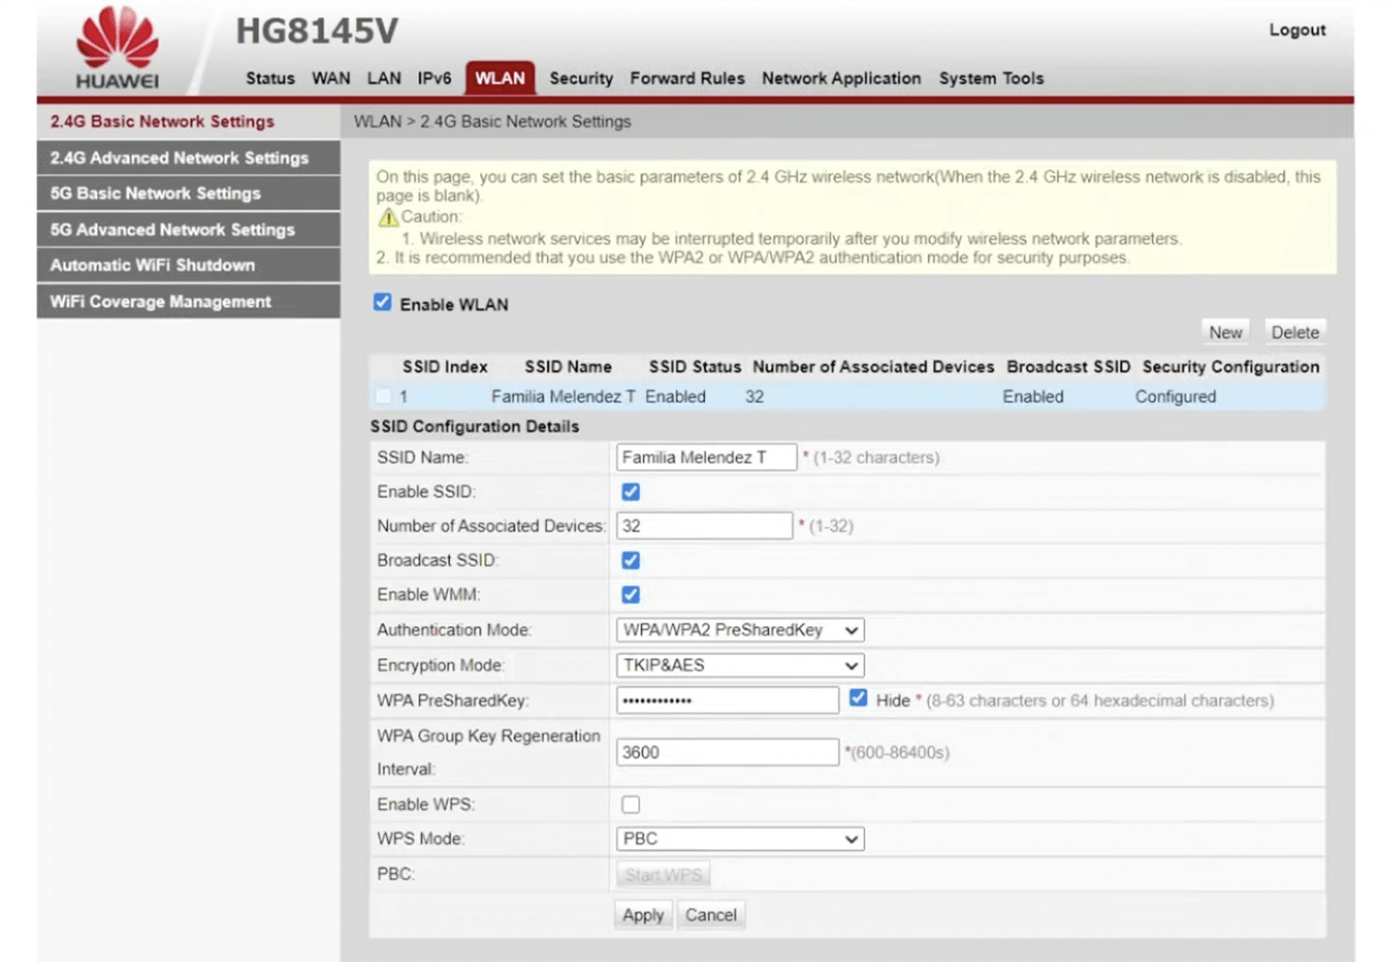Click the caution warning triangle icon

click(x=388, y=217)
